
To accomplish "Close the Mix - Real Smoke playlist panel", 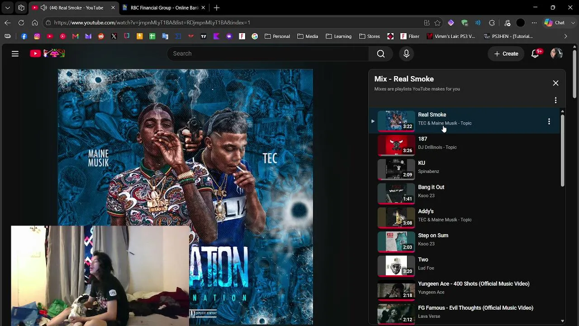I will pyautogui.click(x=555, y=83).
